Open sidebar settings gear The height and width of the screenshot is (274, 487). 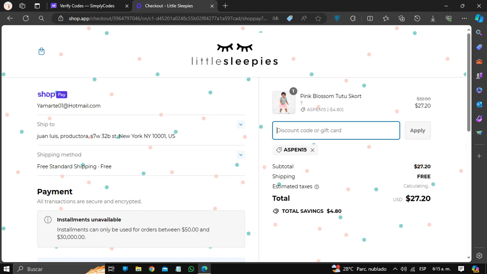click(x=479, y=256)
